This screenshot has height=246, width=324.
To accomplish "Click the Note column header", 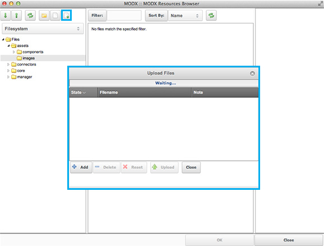I will pyautogui.click(x=225, y=92).
